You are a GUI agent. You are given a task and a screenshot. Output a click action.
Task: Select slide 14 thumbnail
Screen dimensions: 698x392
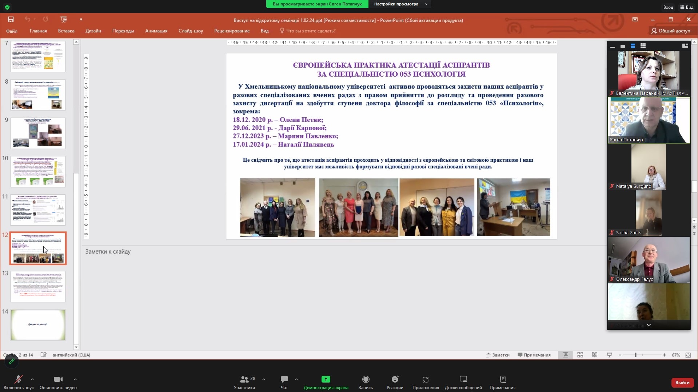pyautogui.click(x=38, y=325)
